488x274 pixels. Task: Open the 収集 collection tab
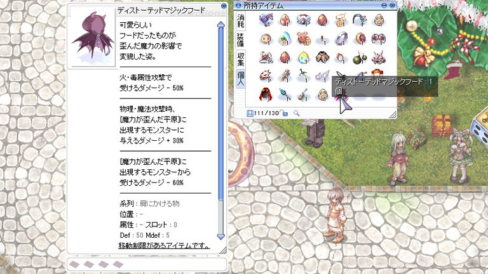click(x=241, y=59)
